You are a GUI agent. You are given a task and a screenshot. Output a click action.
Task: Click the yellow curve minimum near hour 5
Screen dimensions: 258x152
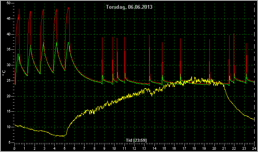[x=63, y=136]
